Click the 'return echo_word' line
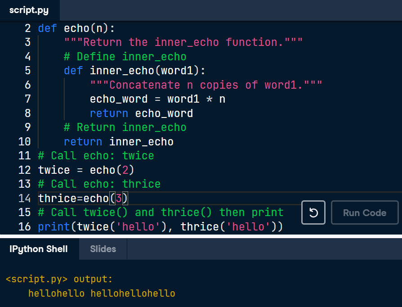 pos(141,113)
